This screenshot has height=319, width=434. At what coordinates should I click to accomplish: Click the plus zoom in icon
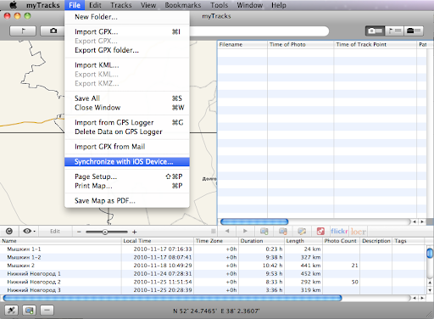(x=135, y=232)
